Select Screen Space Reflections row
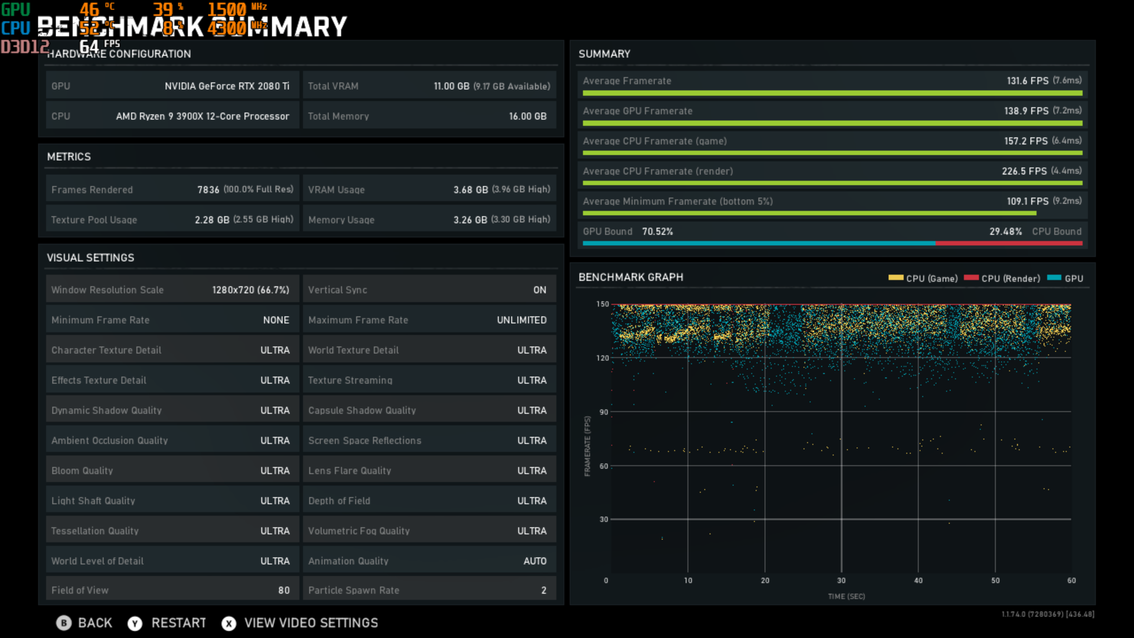The image size is (1134, 638). click(429, 440)
